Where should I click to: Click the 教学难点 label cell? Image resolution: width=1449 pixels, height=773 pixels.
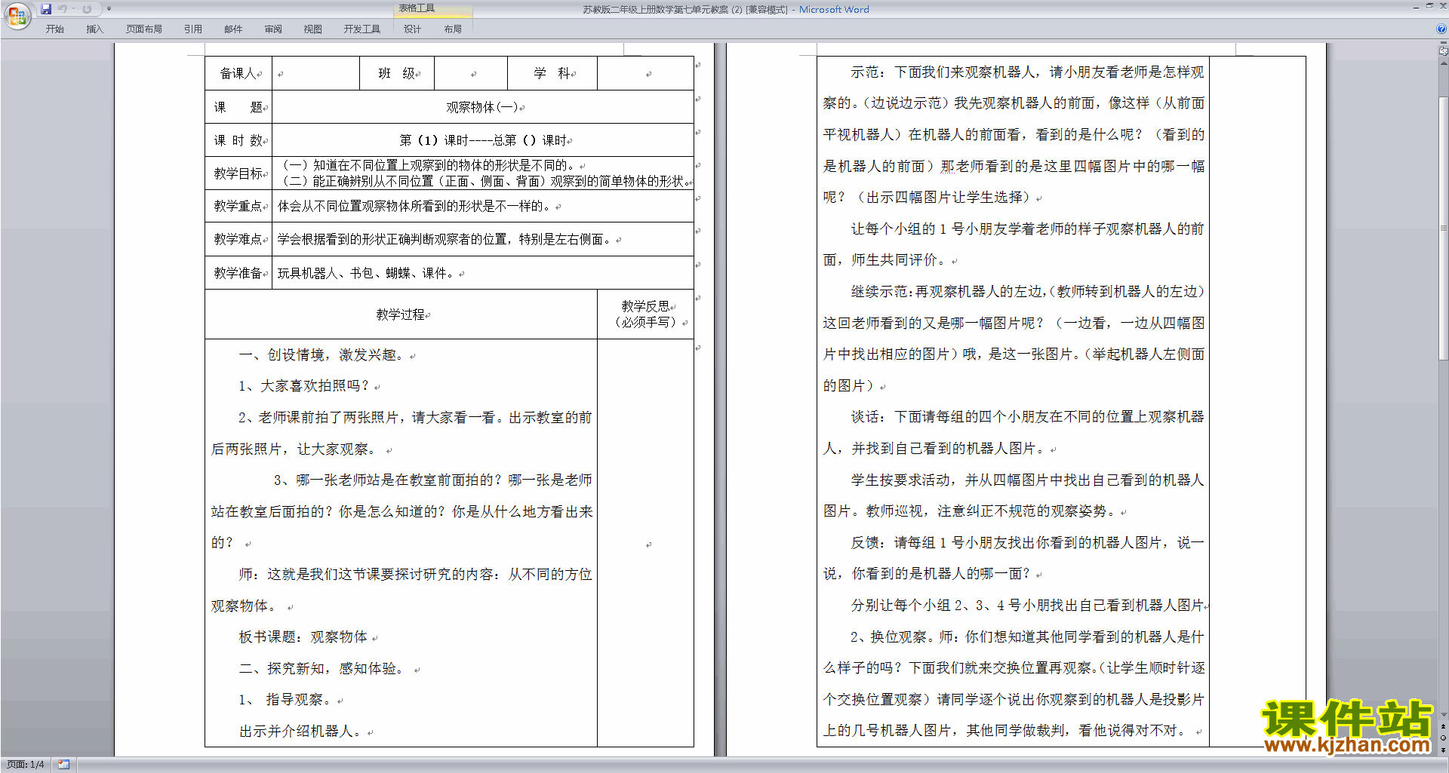(x=238, y=239)
